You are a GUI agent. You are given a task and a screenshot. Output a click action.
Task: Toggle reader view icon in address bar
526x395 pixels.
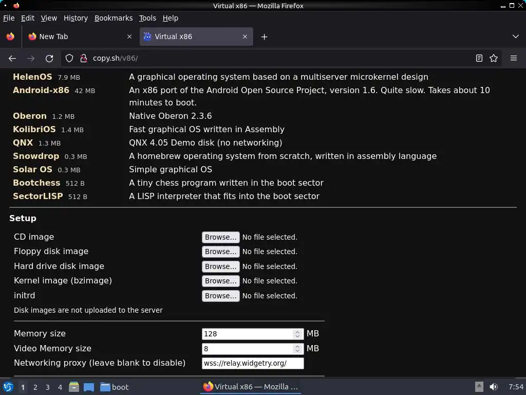pyautogui.click(x=479, y=59)
